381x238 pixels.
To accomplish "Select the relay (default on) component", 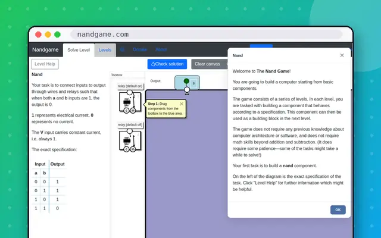I will point(130,102).
